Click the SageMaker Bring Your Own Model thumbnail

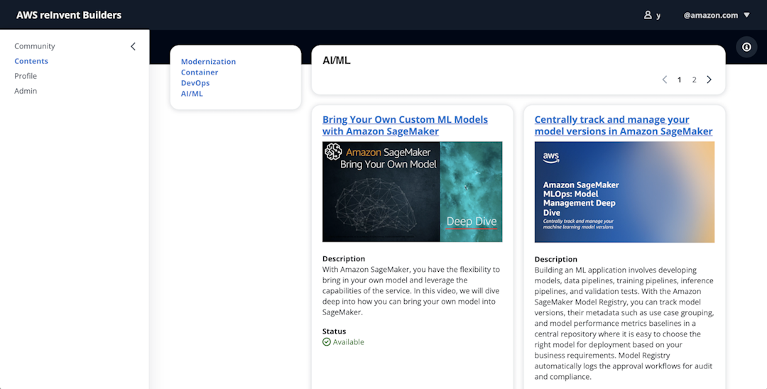(413, 192)
